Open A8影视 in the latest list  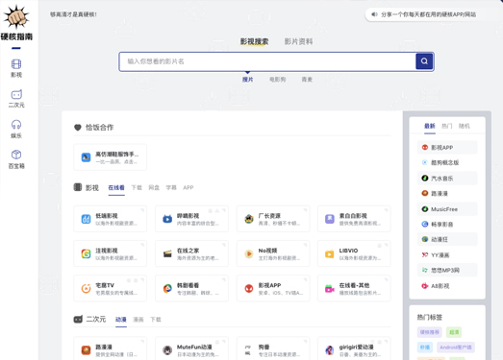click(x=447, y=286)
